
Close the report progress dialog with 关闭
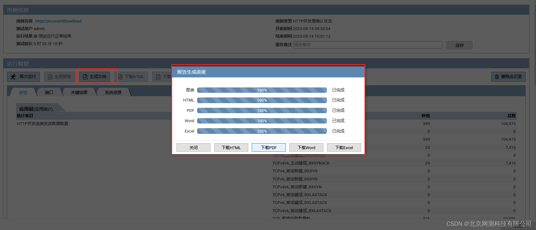point(193,148)
